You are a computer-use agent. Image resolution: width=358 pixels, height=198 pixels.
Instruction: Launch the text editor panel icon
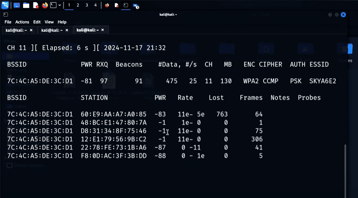click(x=35, y=5)
